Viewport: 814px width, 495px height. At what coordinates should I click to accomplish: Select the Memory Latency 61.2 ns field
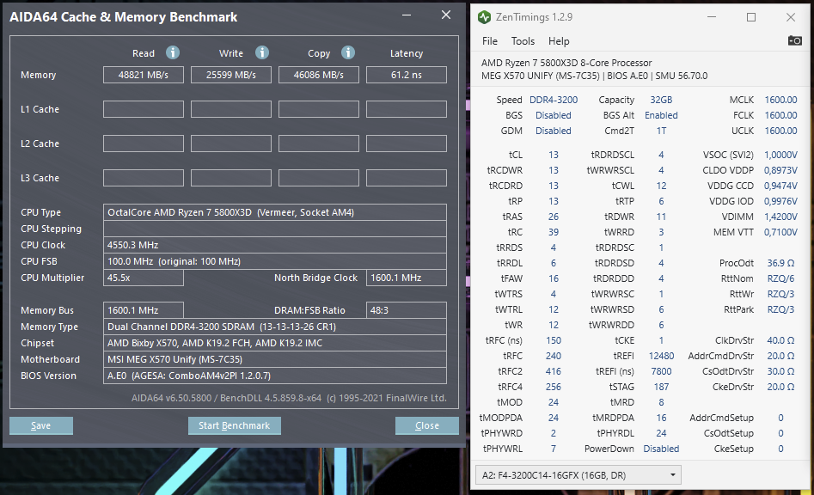click(407, 75)
